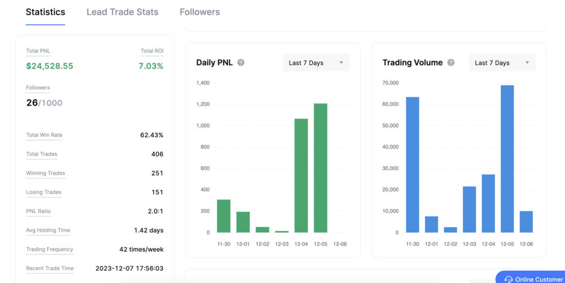Click the Total Win Rate label
565x283 pixels.
click(44, 135)
